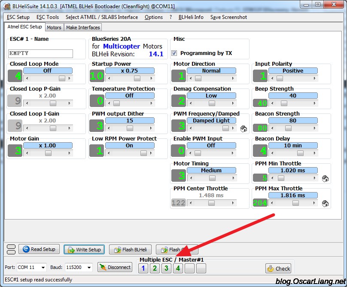Click the icon beside PPM Min Throttle
Screen dimensions: 347x287
coord(325,178)
